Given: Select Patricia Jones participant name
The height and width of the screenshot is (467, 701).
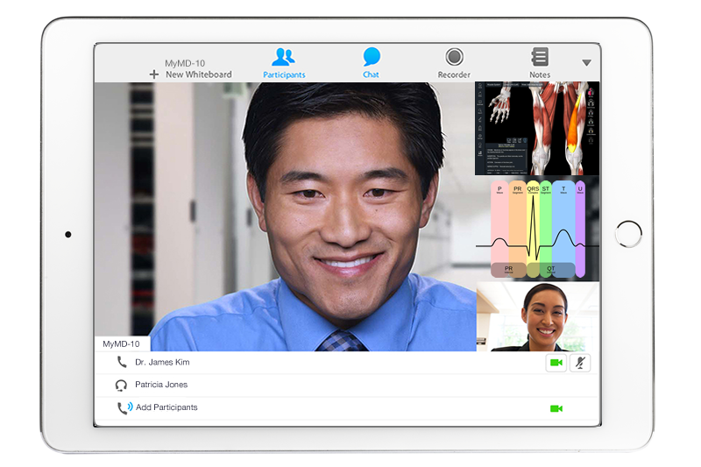Looking at the screenshot, I should [161, 385].
